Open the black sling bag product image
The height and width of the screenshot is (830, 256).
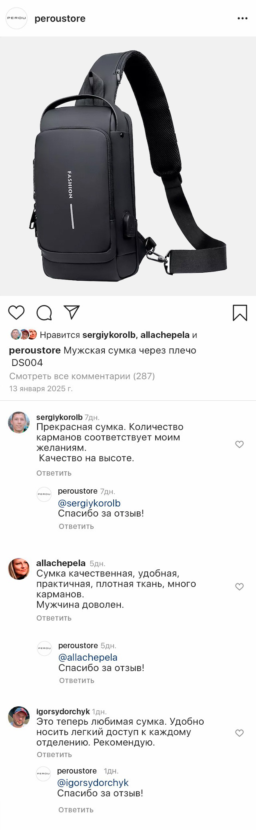click(128, 166)
